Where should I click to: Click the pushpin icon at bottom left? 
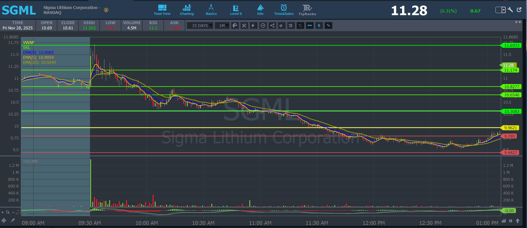[13, 220]
